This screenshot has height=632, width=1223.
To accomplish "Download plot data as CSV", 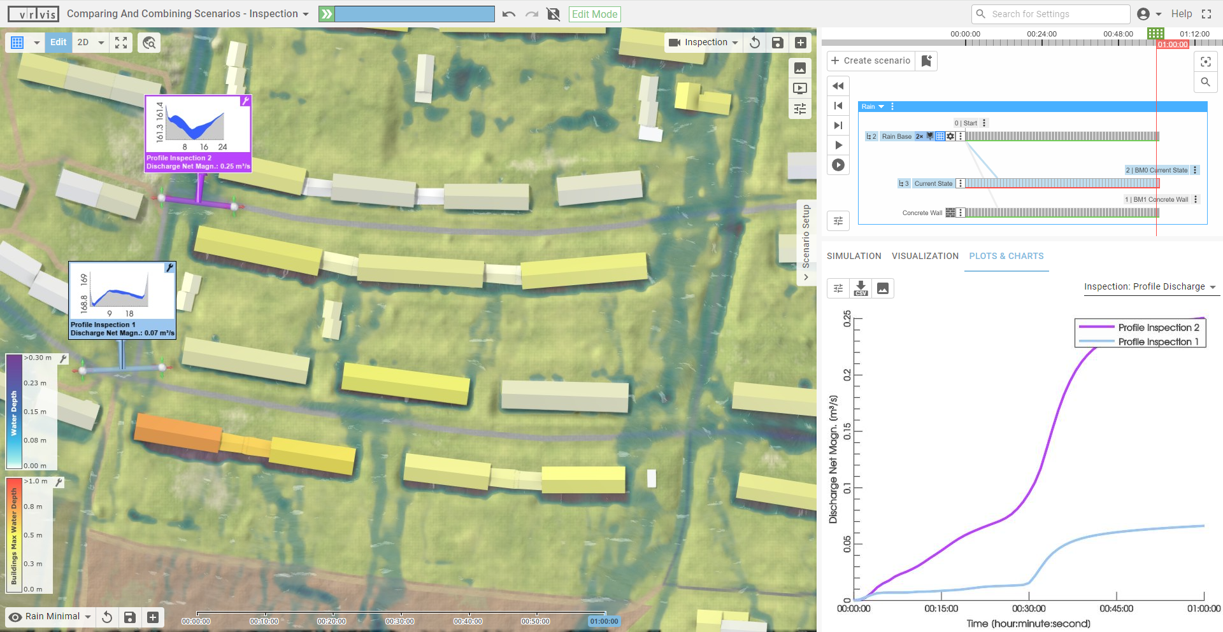I will (x=861, y=288).
